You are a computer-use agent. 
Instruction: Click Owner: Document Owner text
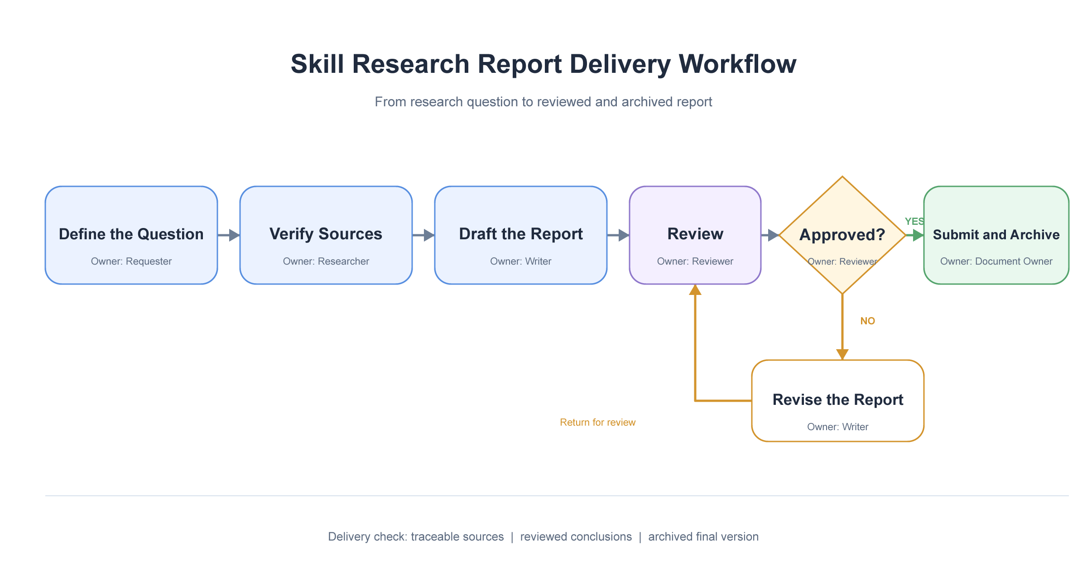(996, 261)
